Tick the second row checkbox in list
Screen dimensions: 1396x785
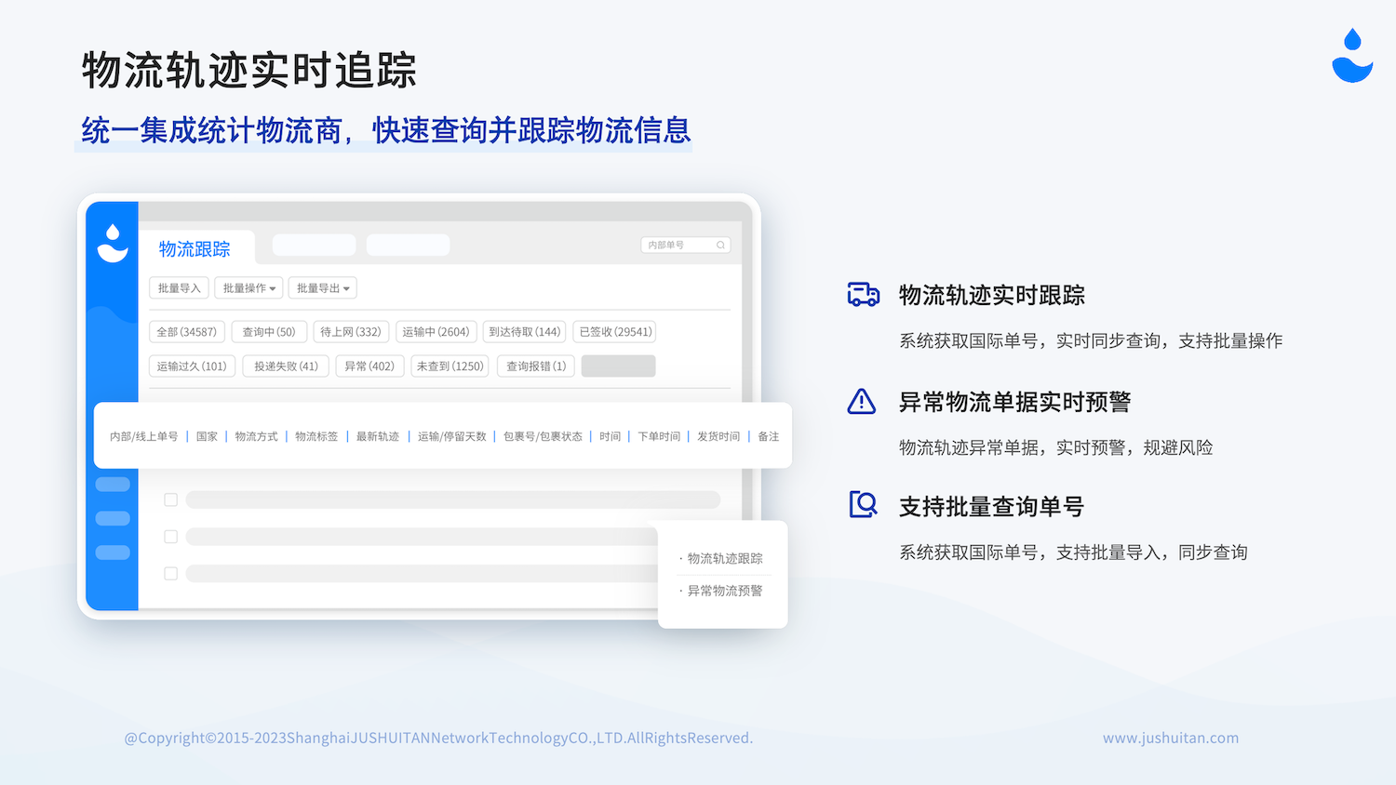click(x=170, y=537)
